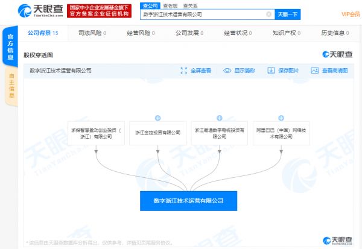This screenshot has height=249, width=362.
Task: Expand the plus above 浙江金控投资有限公司
Action: click(x=158, y=117)
